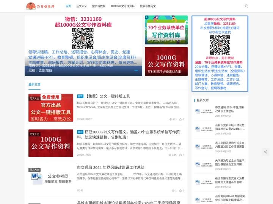Open sidebar link 市工业园区整治形式主义
This screenshot has height=204, width=273.
[230, 145]
